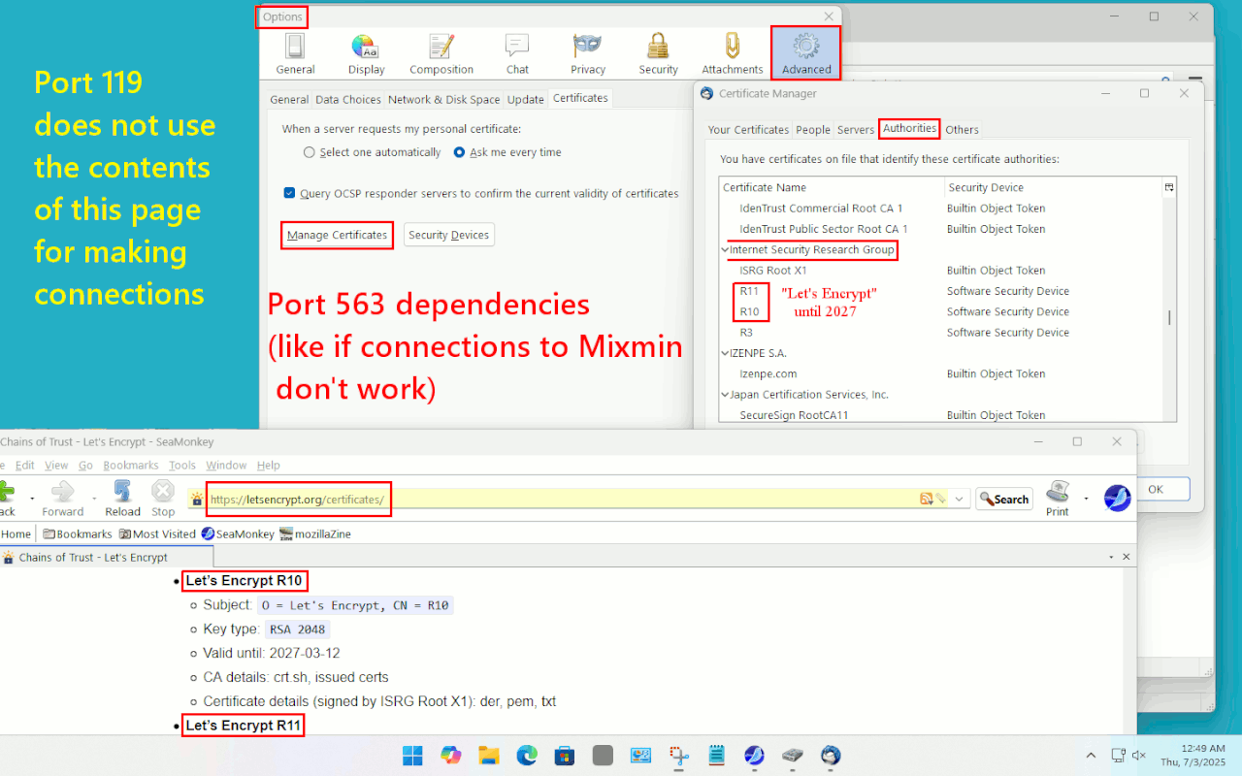Click OK in the Certificate Manager
Image resolution: width=1242 pixels, height=776 pixels.
[1155, 489]
